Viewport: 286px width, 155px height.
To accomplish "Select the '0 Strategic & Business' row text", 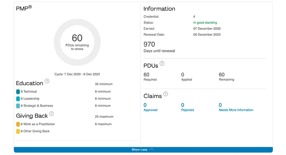I will tap(37, 106).
